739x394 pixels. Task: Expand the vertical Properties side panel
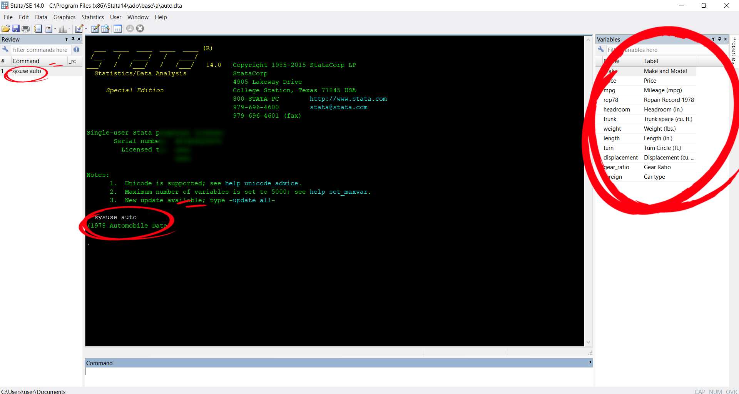click(734, 50)
